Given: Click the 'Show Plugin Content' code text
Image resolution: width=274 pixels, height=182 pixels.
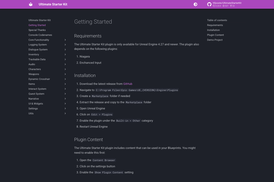Looking at the screenshot, I should (109, 172).
